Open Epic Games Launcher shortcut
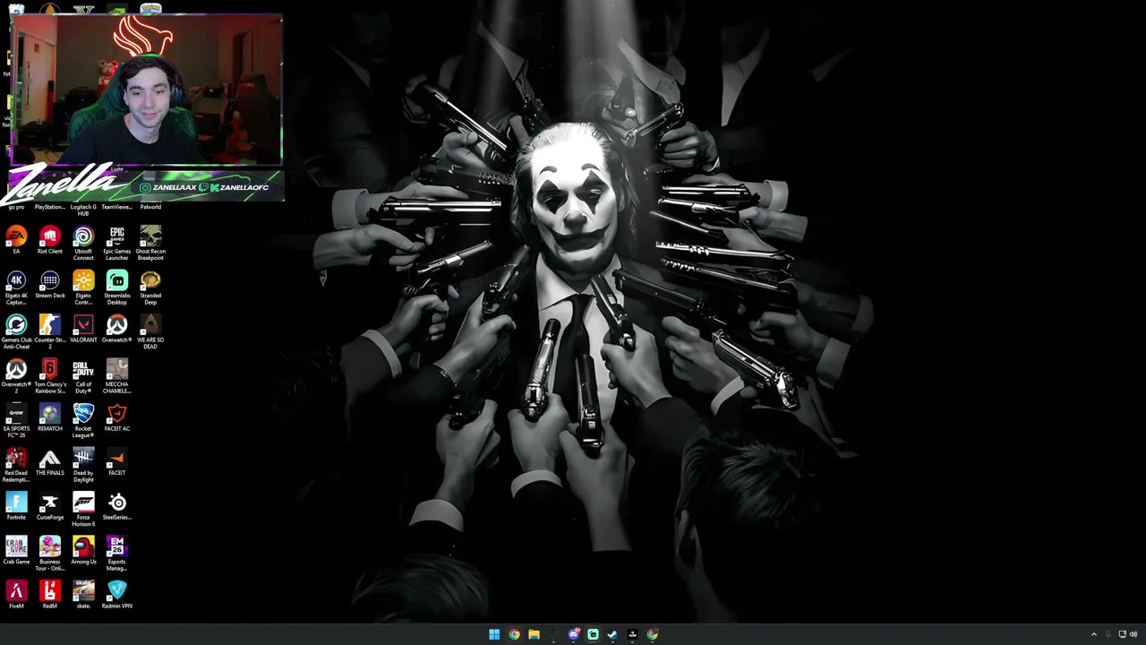Screen dimensions: 1146x645 click(117, 243)
